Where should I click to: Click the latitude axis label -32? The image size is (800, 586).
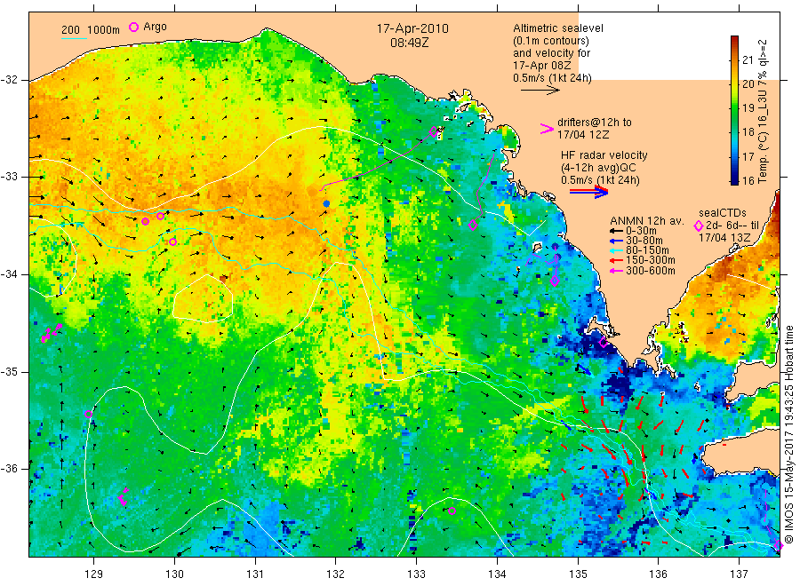click(9, 80)
